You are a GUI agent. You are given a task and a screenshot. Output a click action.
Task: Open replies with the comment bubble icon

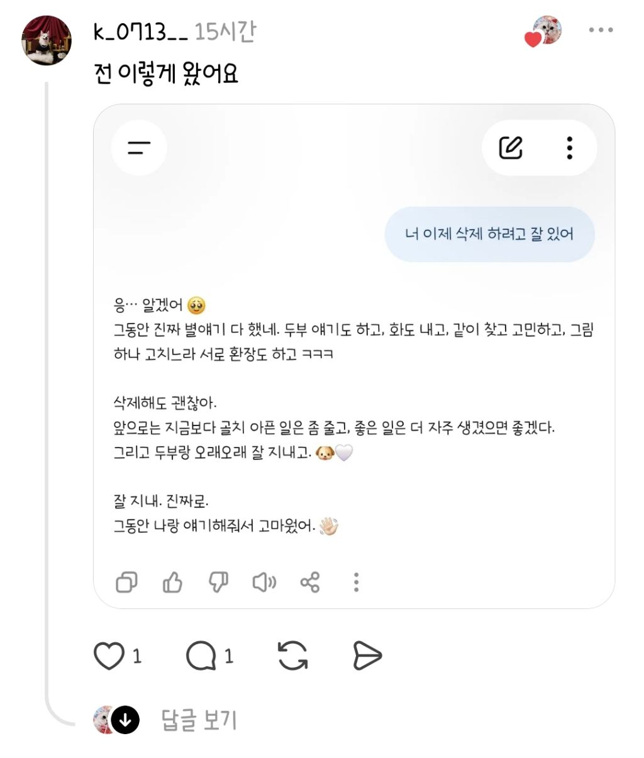[x=201, y=656]
